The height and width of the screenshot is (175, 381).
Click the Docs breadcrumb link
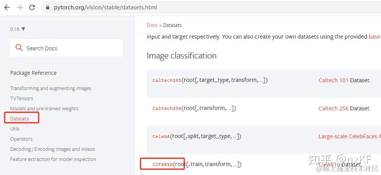[x=152, y=25]
